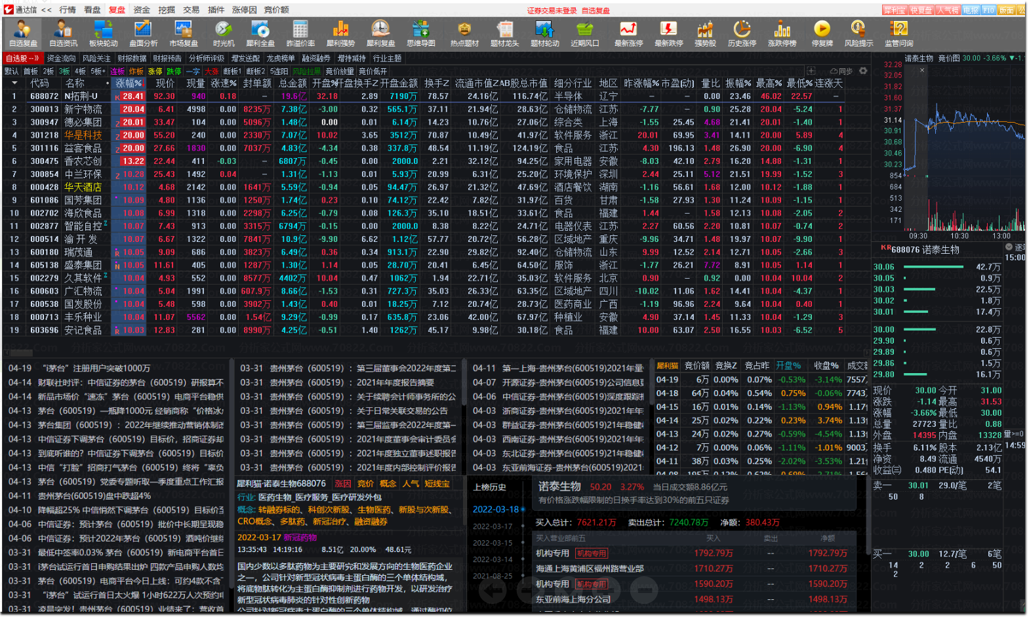Open the 题材轮动 toolbar icon
This screenshot has width=1029, height=617.
(x=544, y=33)
